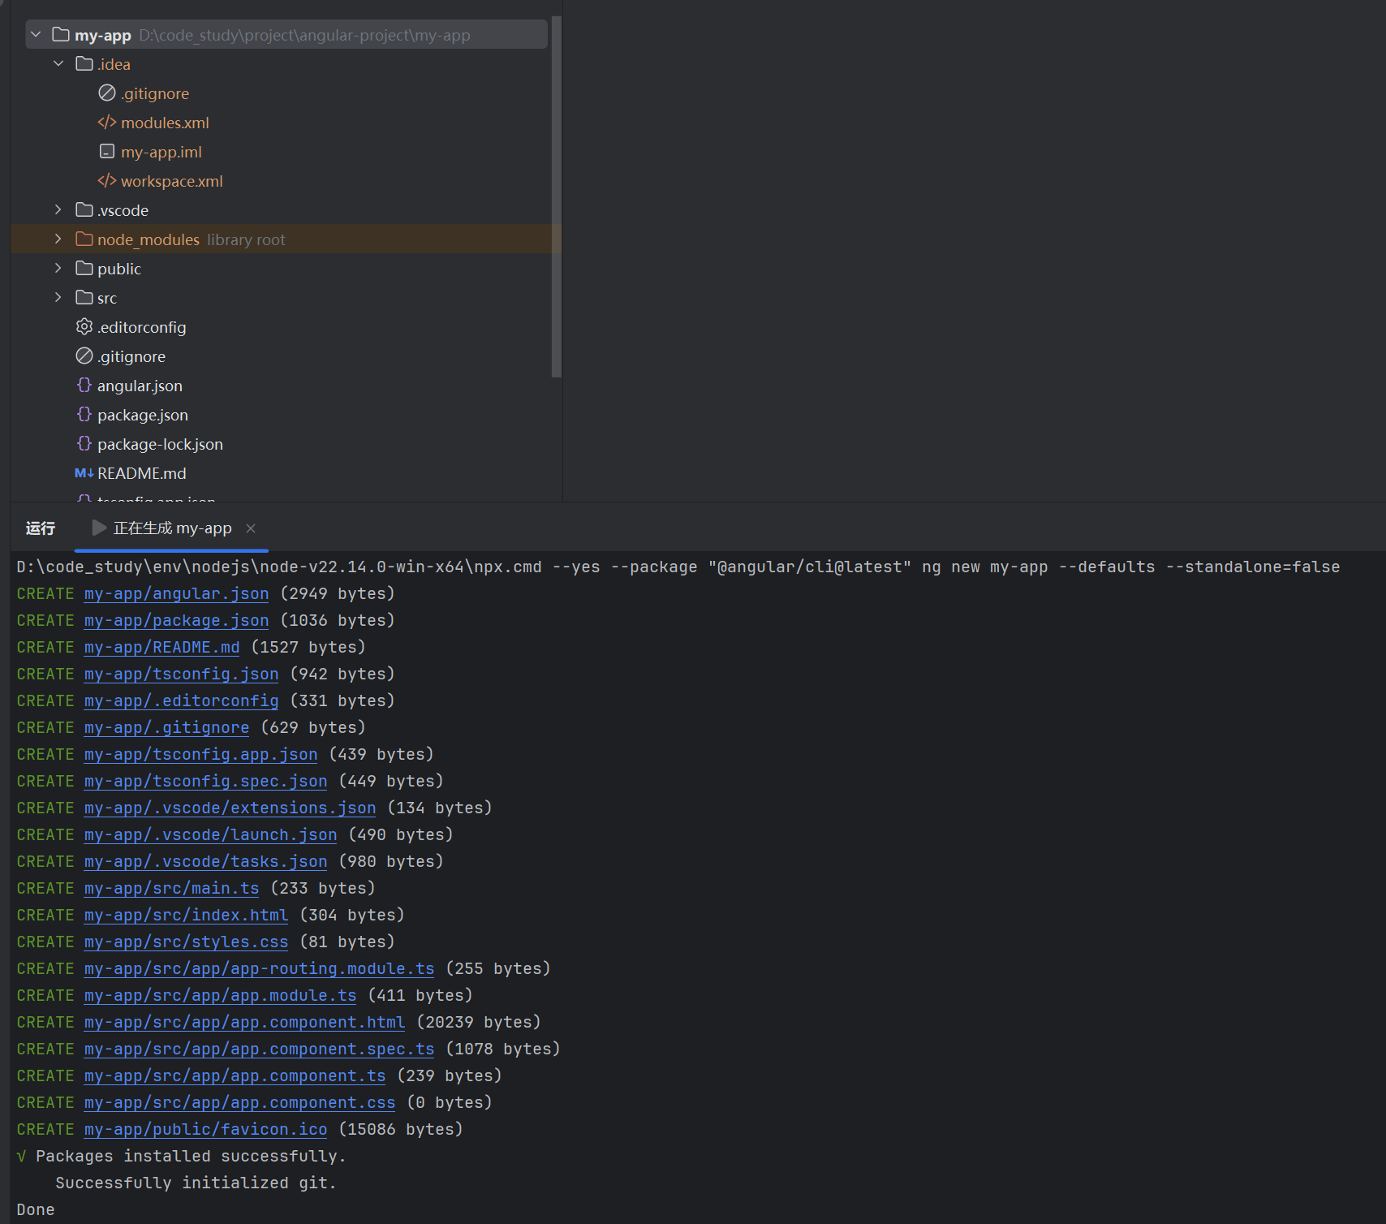Close the 正在生成 my-app tab
Viewport: 1386px width, 1224px height.
(251, 528)
